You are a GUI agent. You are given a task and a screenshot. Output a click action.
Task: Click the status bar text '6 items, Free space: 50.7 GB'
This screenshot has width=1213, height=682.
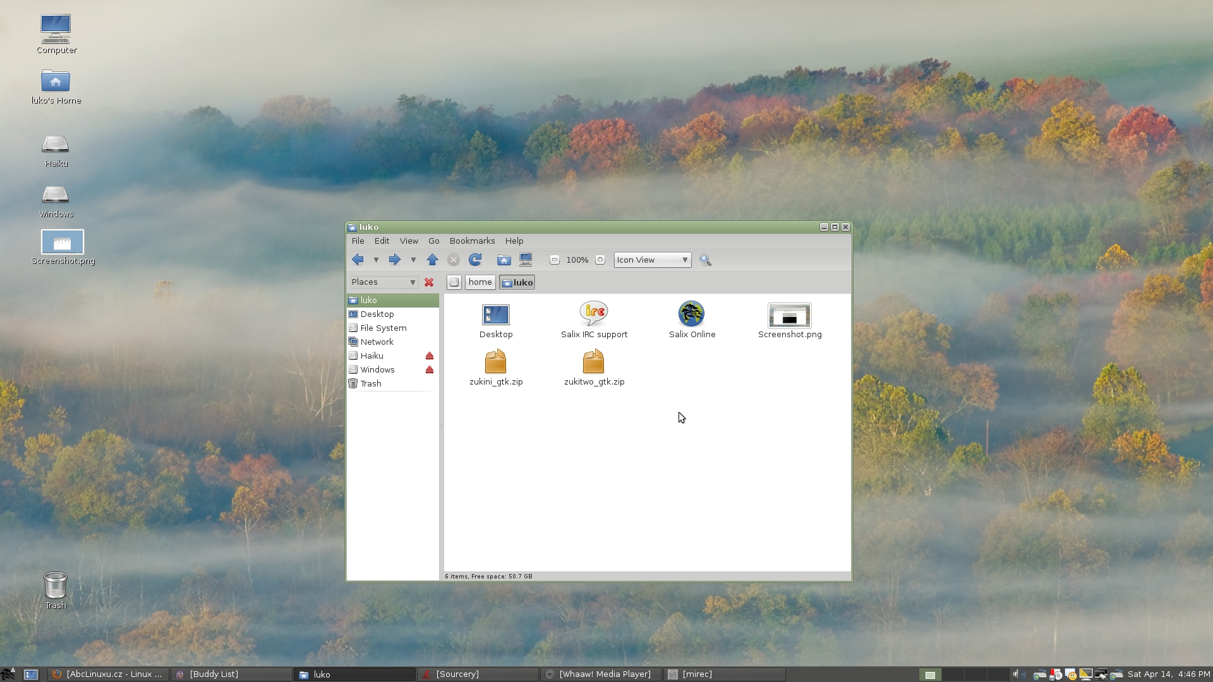pos(488,576)
